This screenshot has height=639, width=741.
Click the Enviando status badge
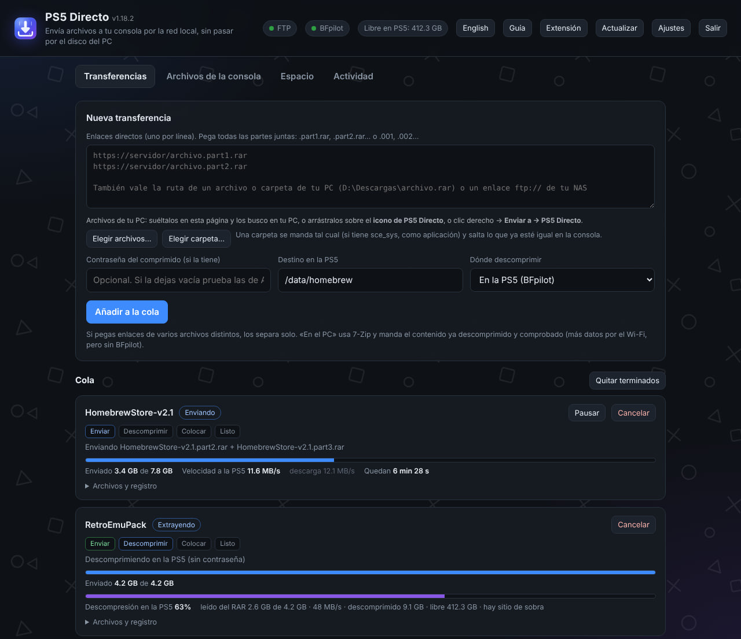[x=200, y=413]
